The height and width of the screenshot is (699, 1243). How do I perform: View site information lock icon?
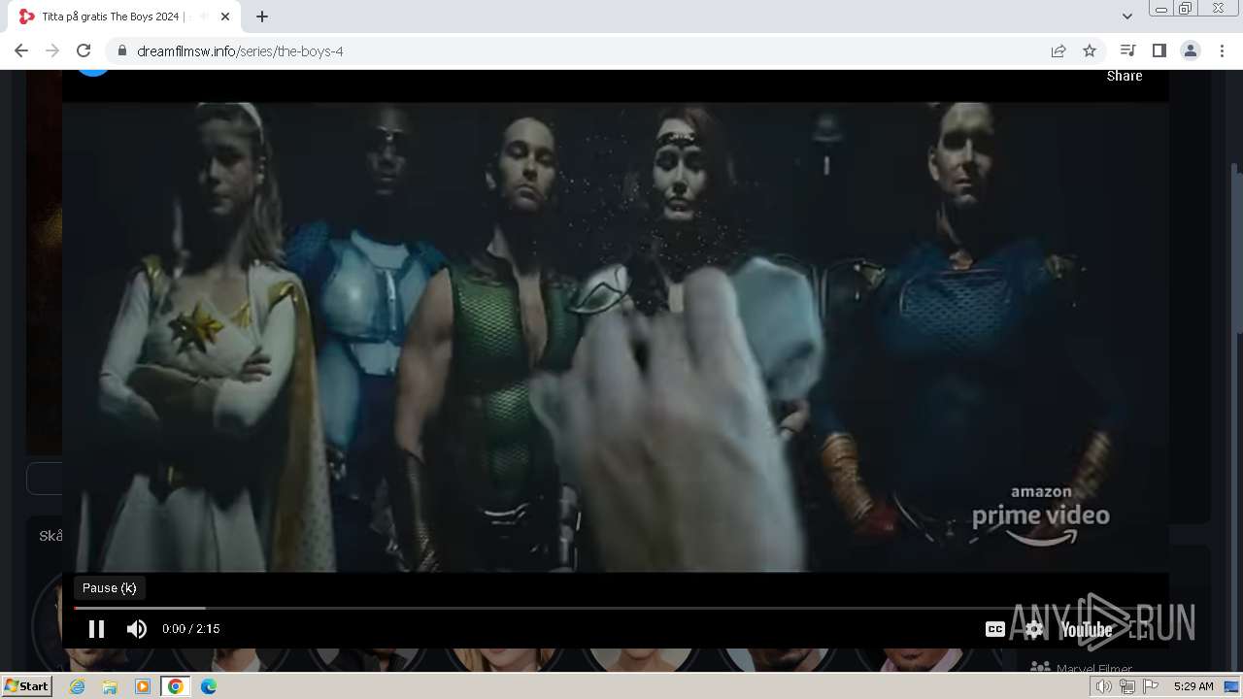coord(121,50)
